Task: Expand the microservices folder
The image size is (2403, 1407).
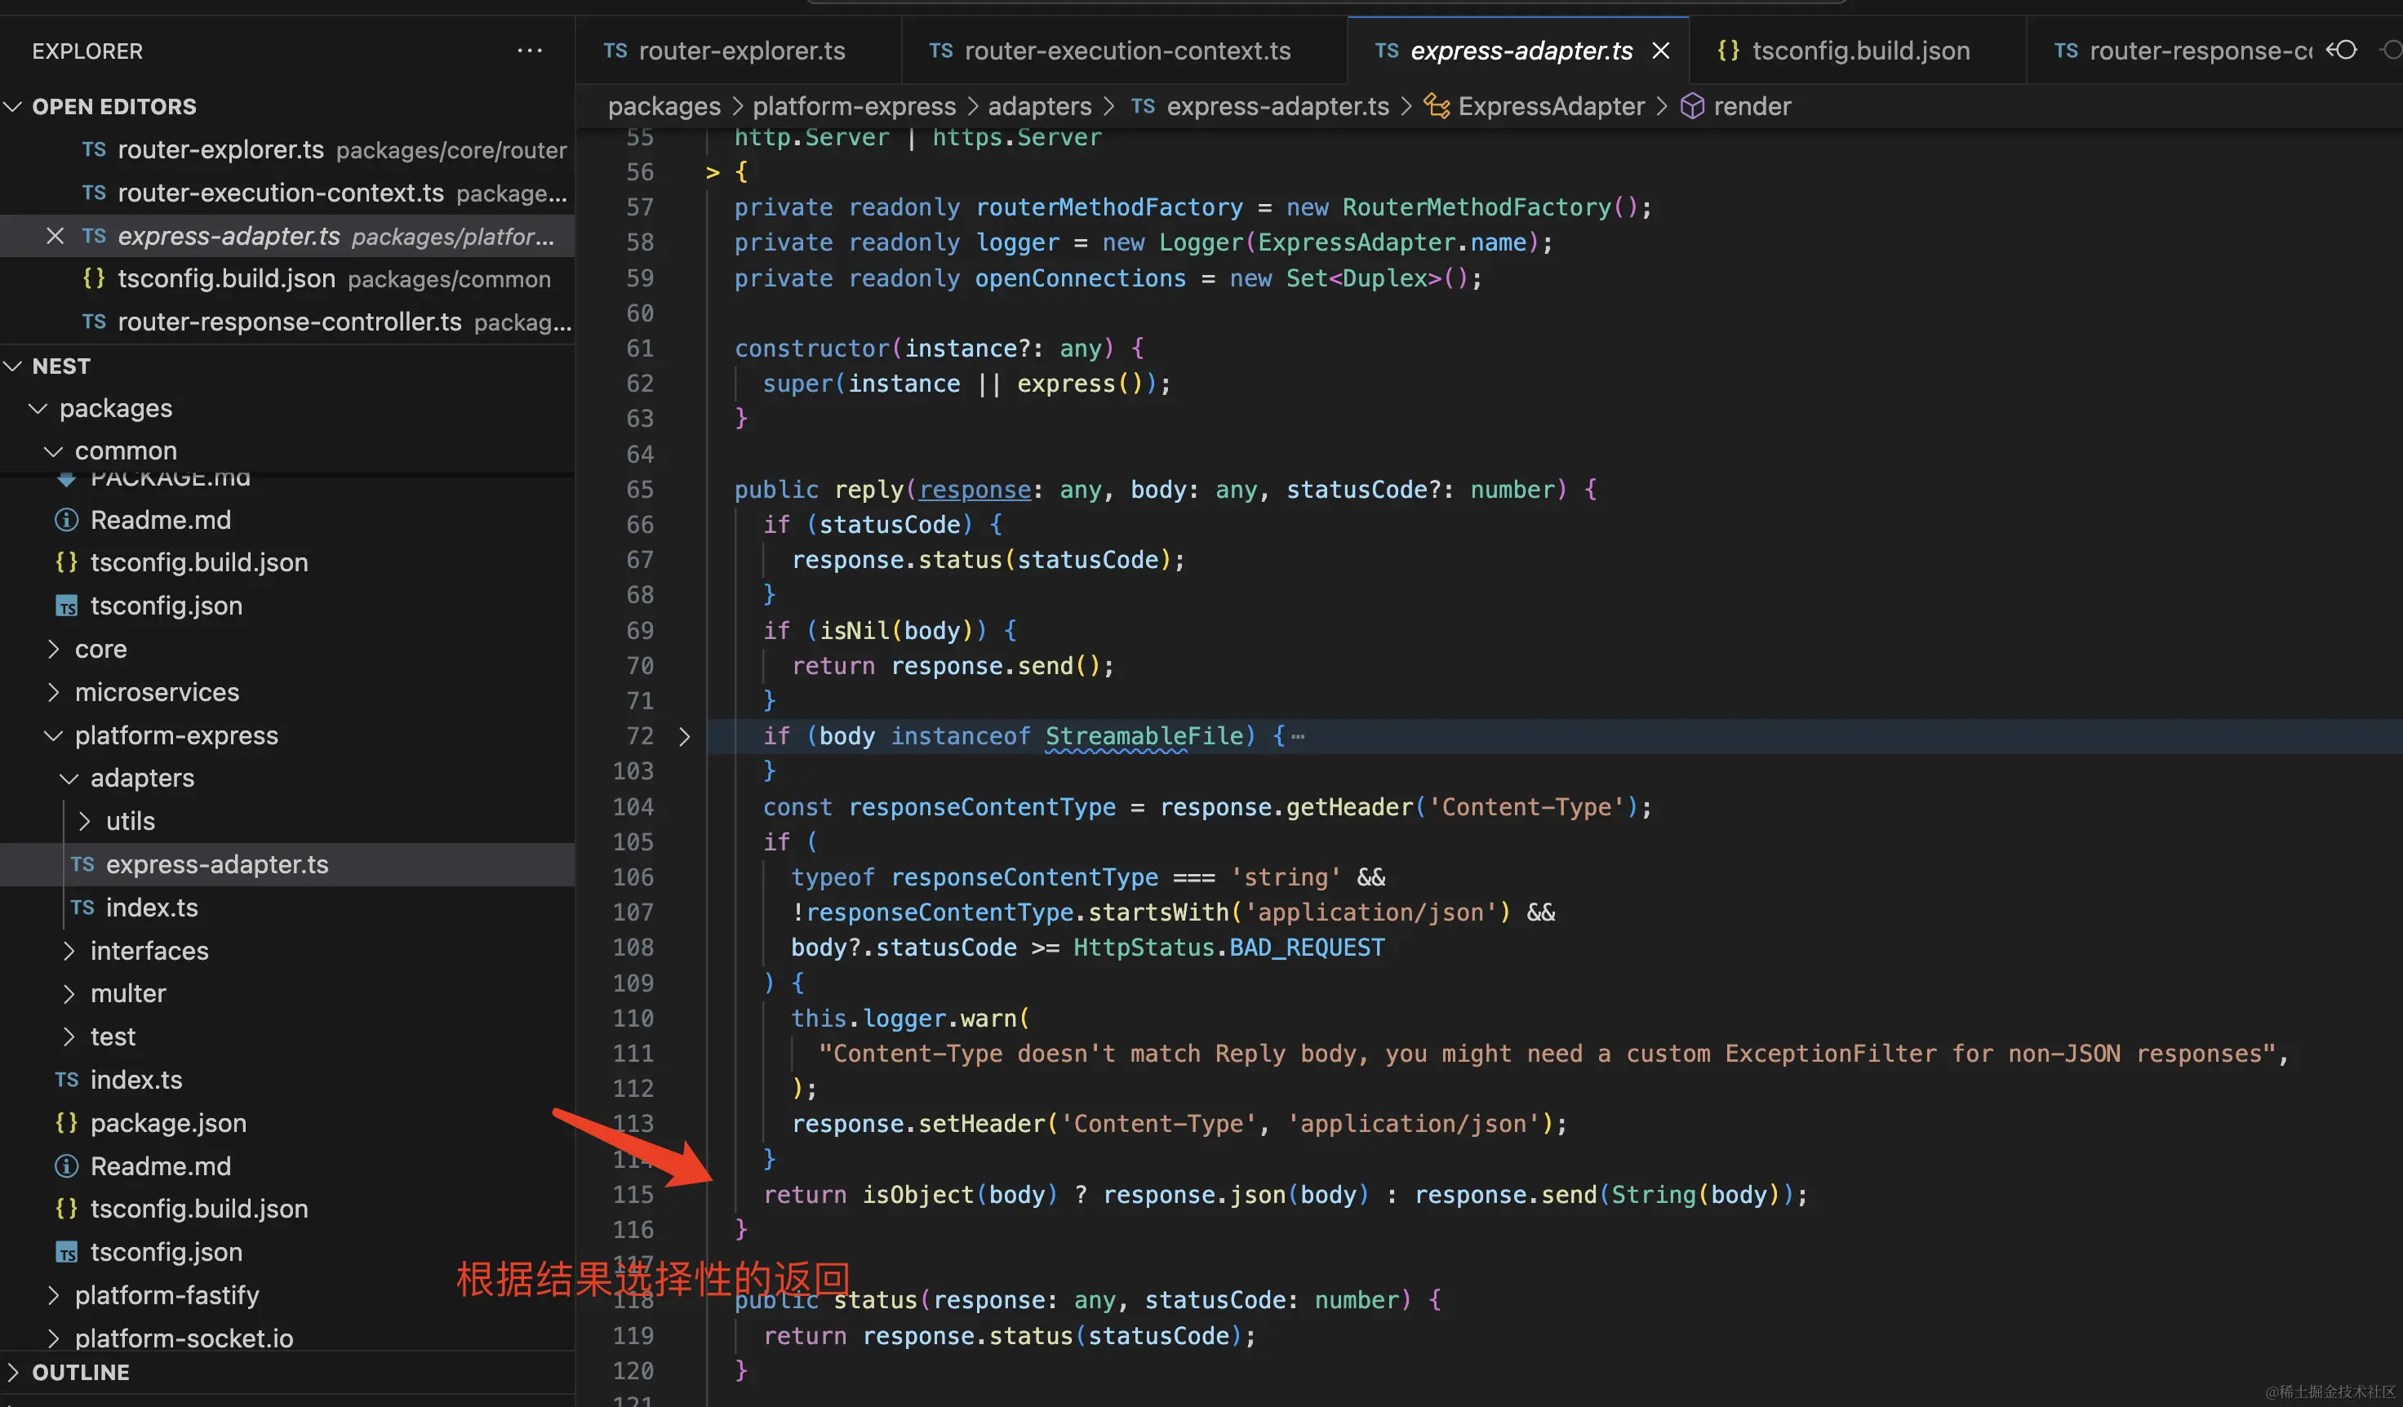Action: click(x=157, y=692)
